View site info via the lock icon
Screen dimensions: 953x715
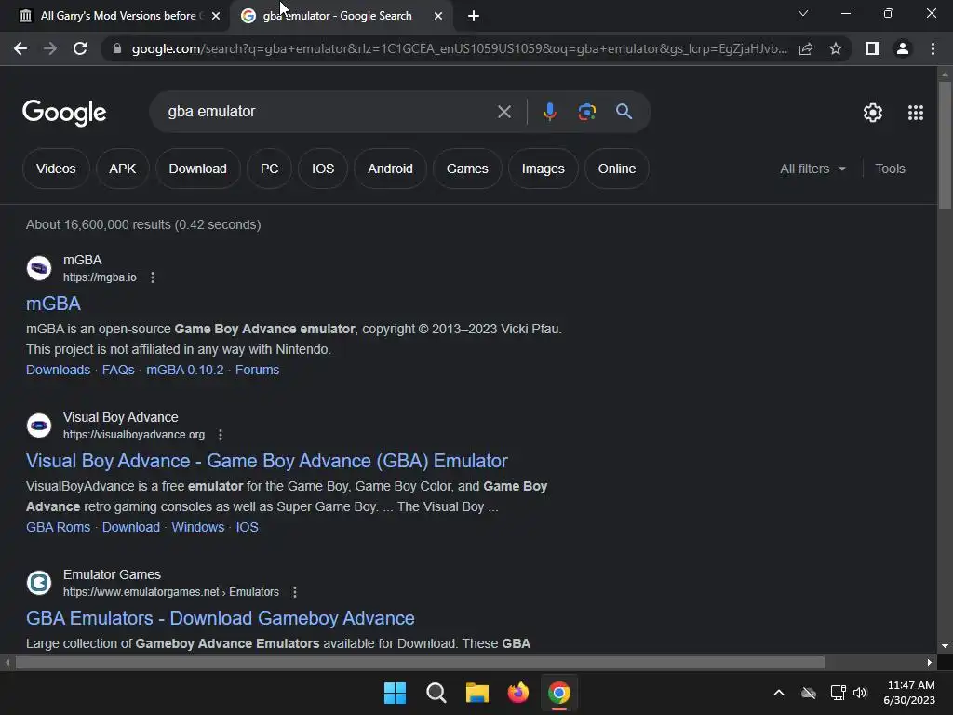click(117, 48)
